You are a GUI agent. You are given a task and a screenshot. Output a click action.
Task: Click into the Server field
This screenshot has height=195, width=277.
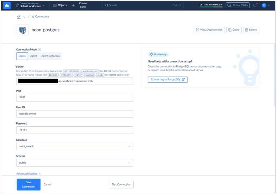click(x=75, y=81)
